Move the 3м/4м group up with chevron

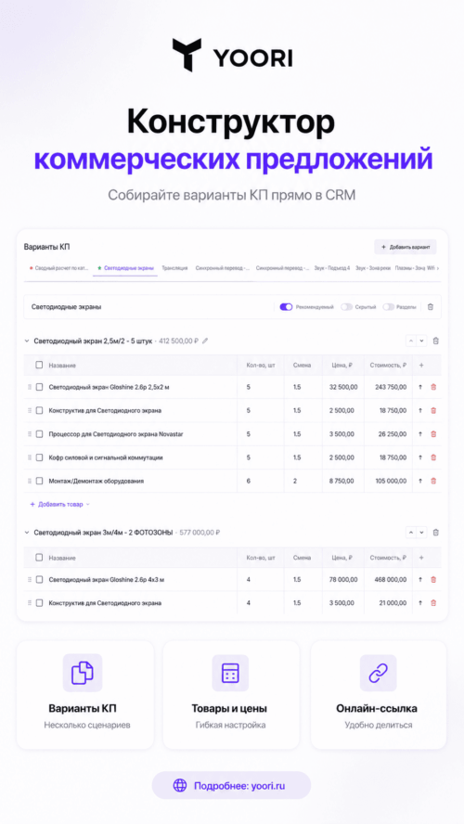411,533
